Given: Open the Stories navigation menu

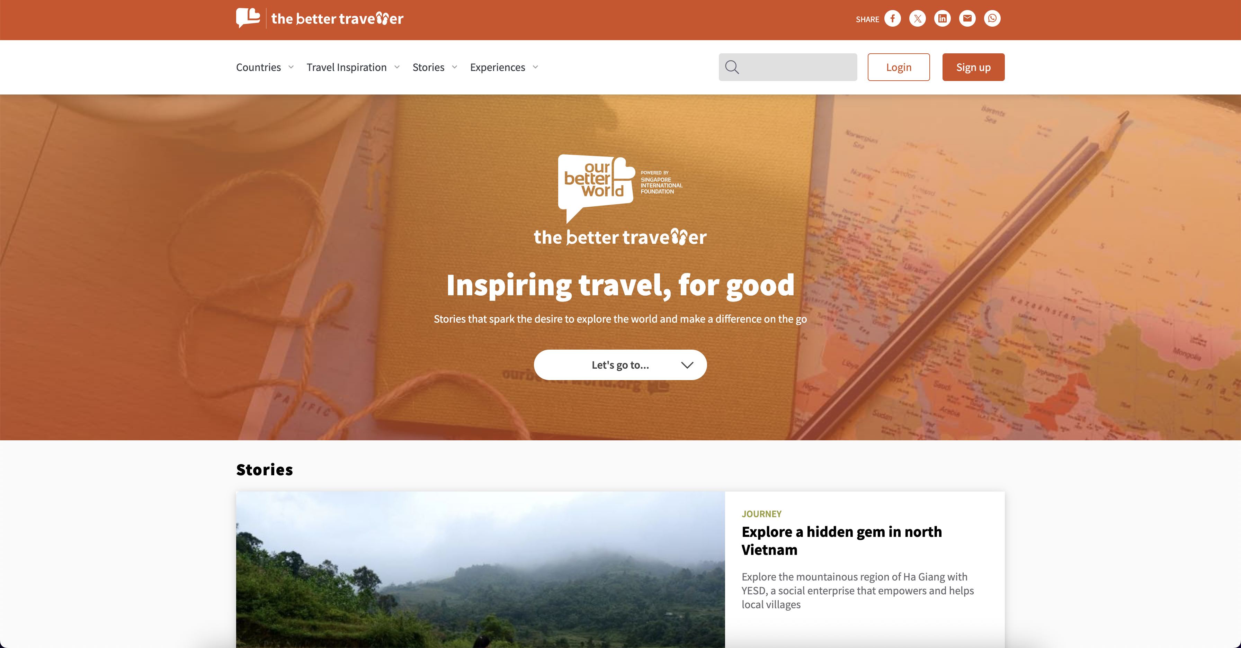Looking at the screenshot, I should pyautogui.click(x=428, y=67).
